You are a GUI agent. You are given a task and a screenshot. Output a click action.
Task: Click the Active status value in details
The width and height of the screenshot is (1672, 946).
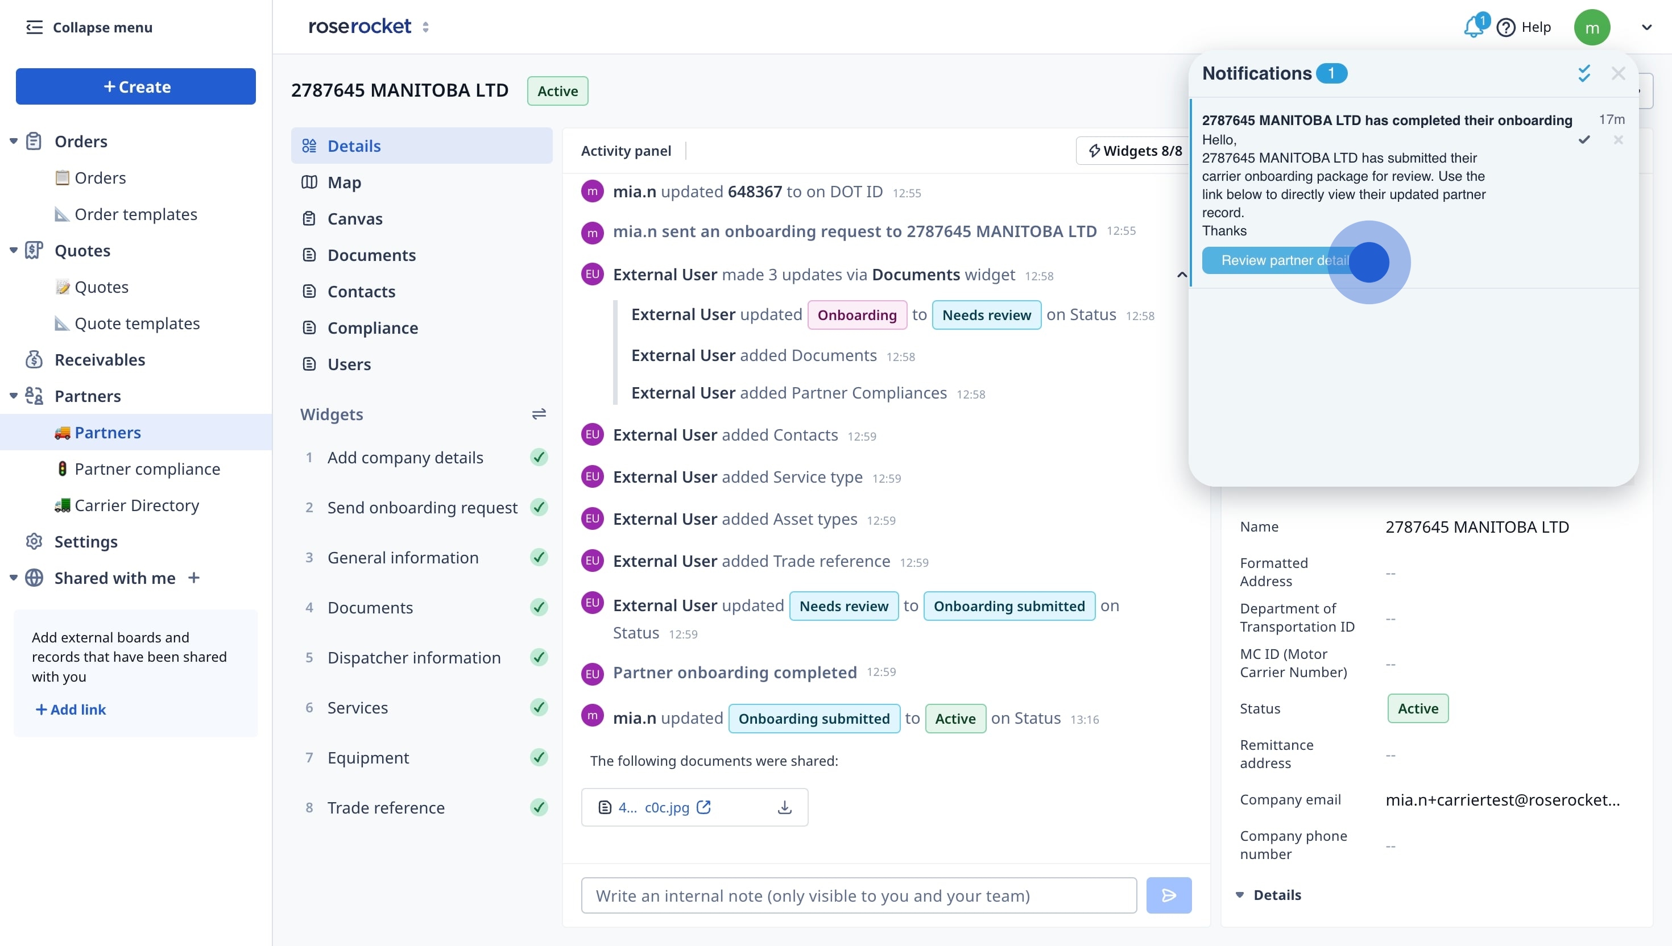1417,708
